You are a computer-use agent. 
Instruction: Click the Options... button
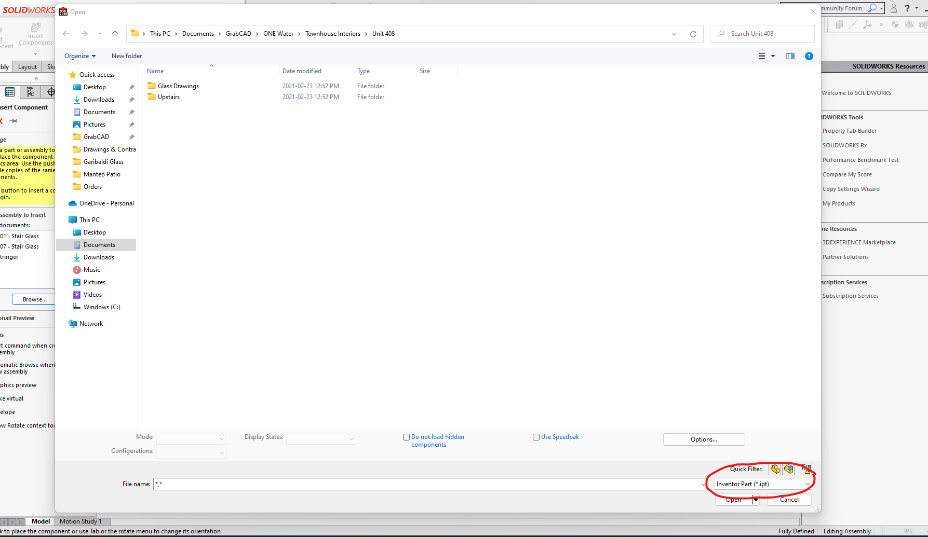pyautogui.click(x=704, y=439)
